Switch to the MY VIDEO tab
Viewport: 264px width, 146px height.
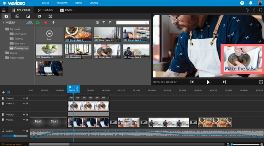point(21,10)
